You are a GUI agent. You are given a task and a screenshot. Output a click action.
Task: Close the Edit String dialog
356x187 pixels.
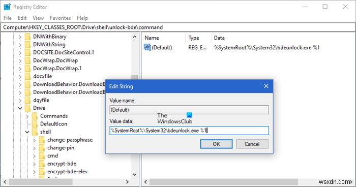pos(266,86)
